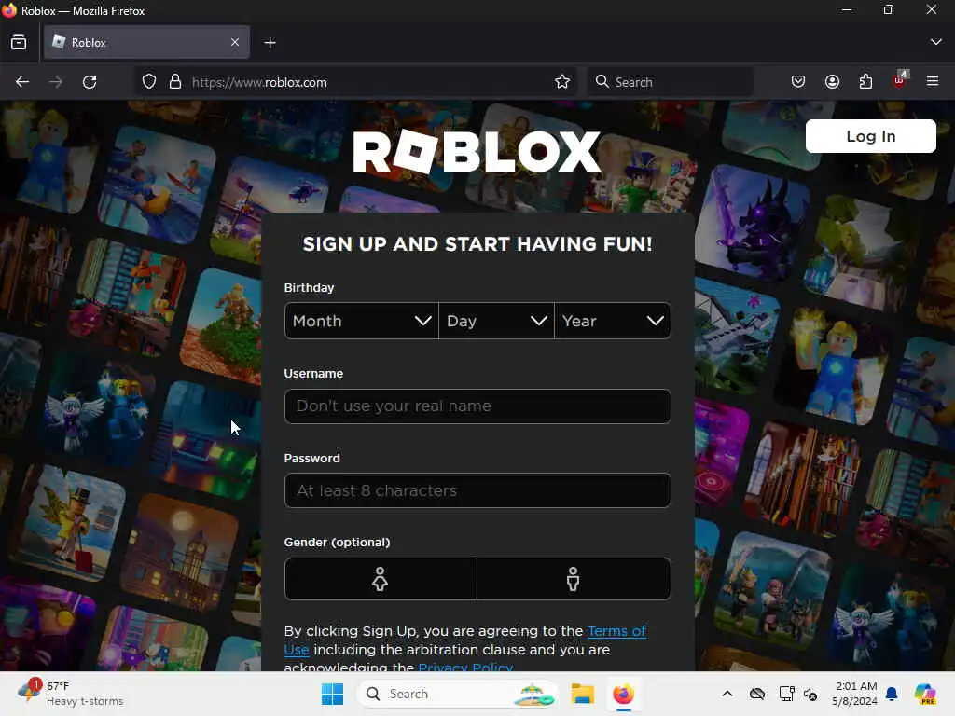Click the OneDrive cloud tray icon
Screen dimensions: 955x716
[757, 694]
